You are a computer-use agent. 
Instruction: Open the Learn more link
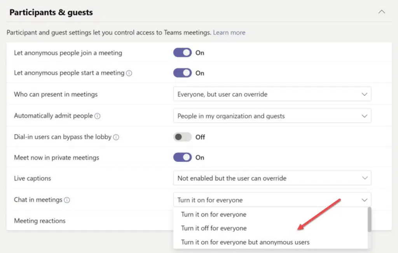pos(229,33)
